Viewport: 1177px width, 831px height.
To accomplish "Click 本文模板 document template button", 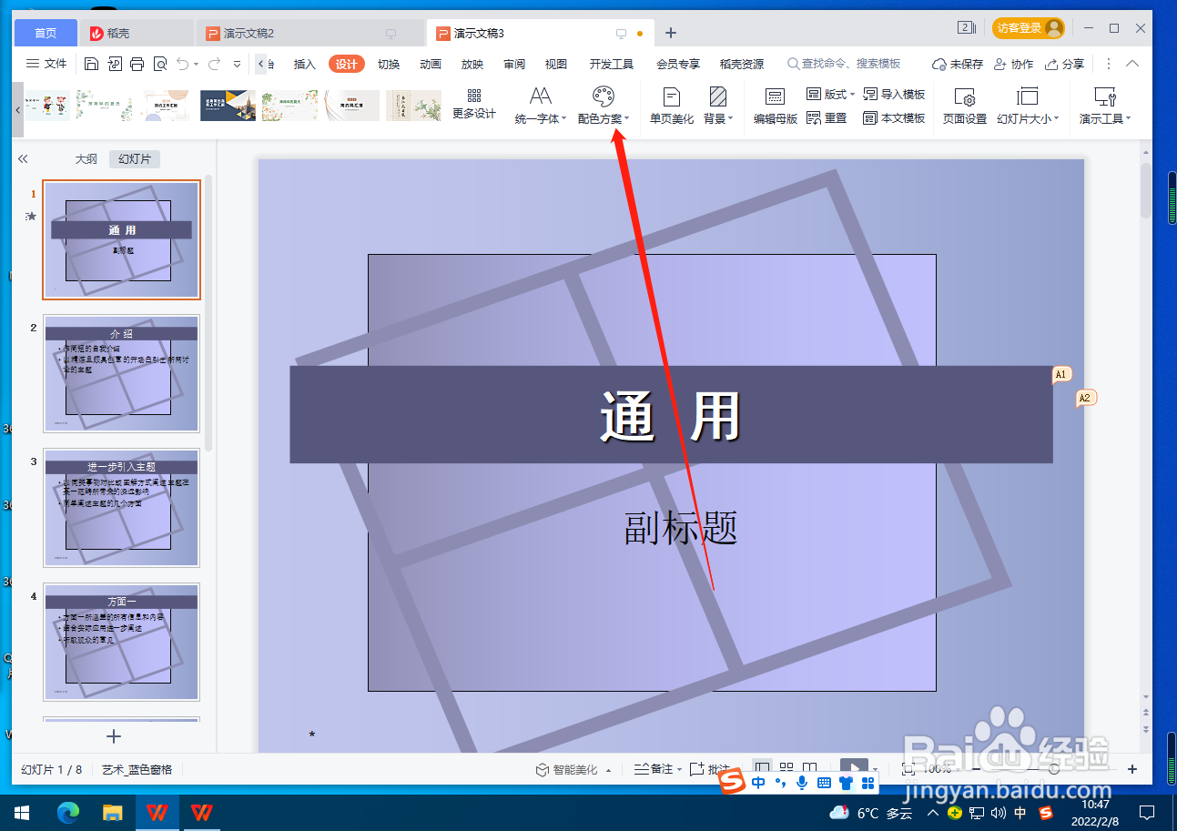I will [894, 118].
